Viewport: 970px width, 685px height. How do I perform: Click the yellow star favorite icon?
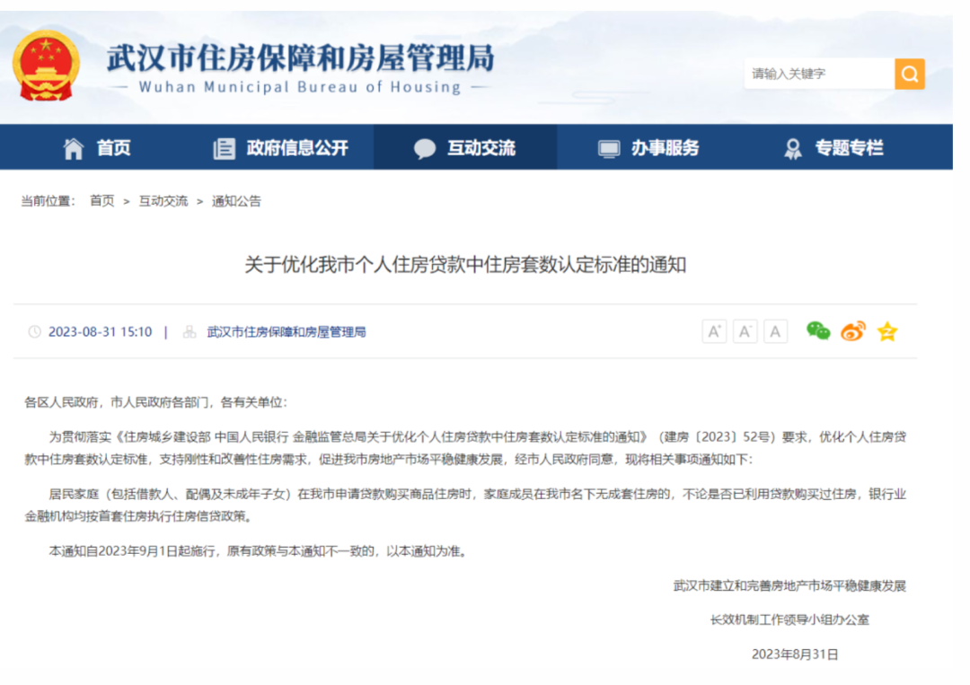(886, 331)
